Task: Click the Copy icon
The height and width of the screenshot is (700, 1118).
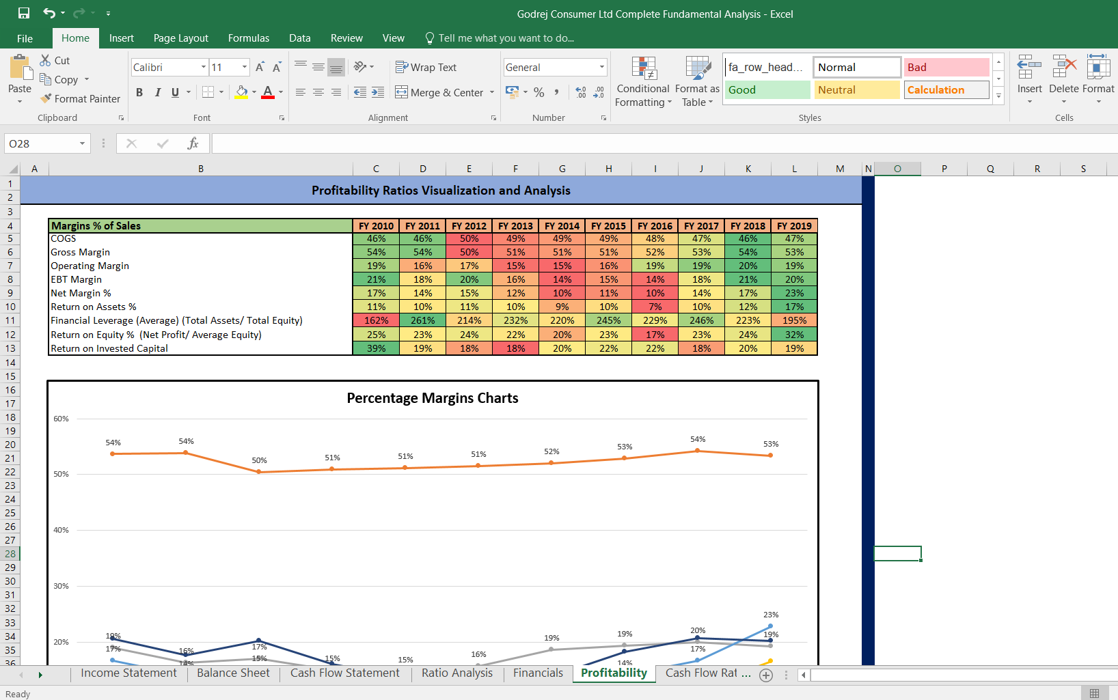Action: point(45,79)
